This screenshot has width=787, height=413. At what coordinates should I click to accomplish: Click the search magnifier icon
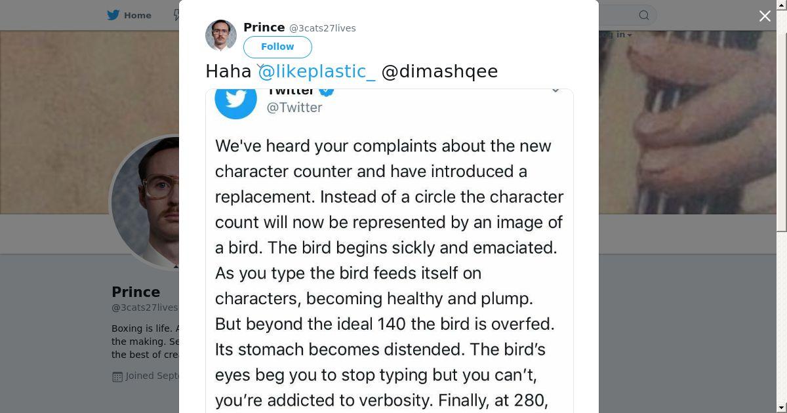point(644,15)
